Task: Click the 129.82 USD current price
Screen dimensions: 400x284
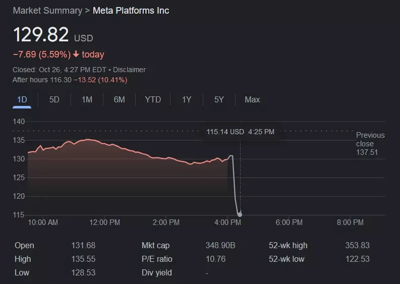Action: click(41, 35)
